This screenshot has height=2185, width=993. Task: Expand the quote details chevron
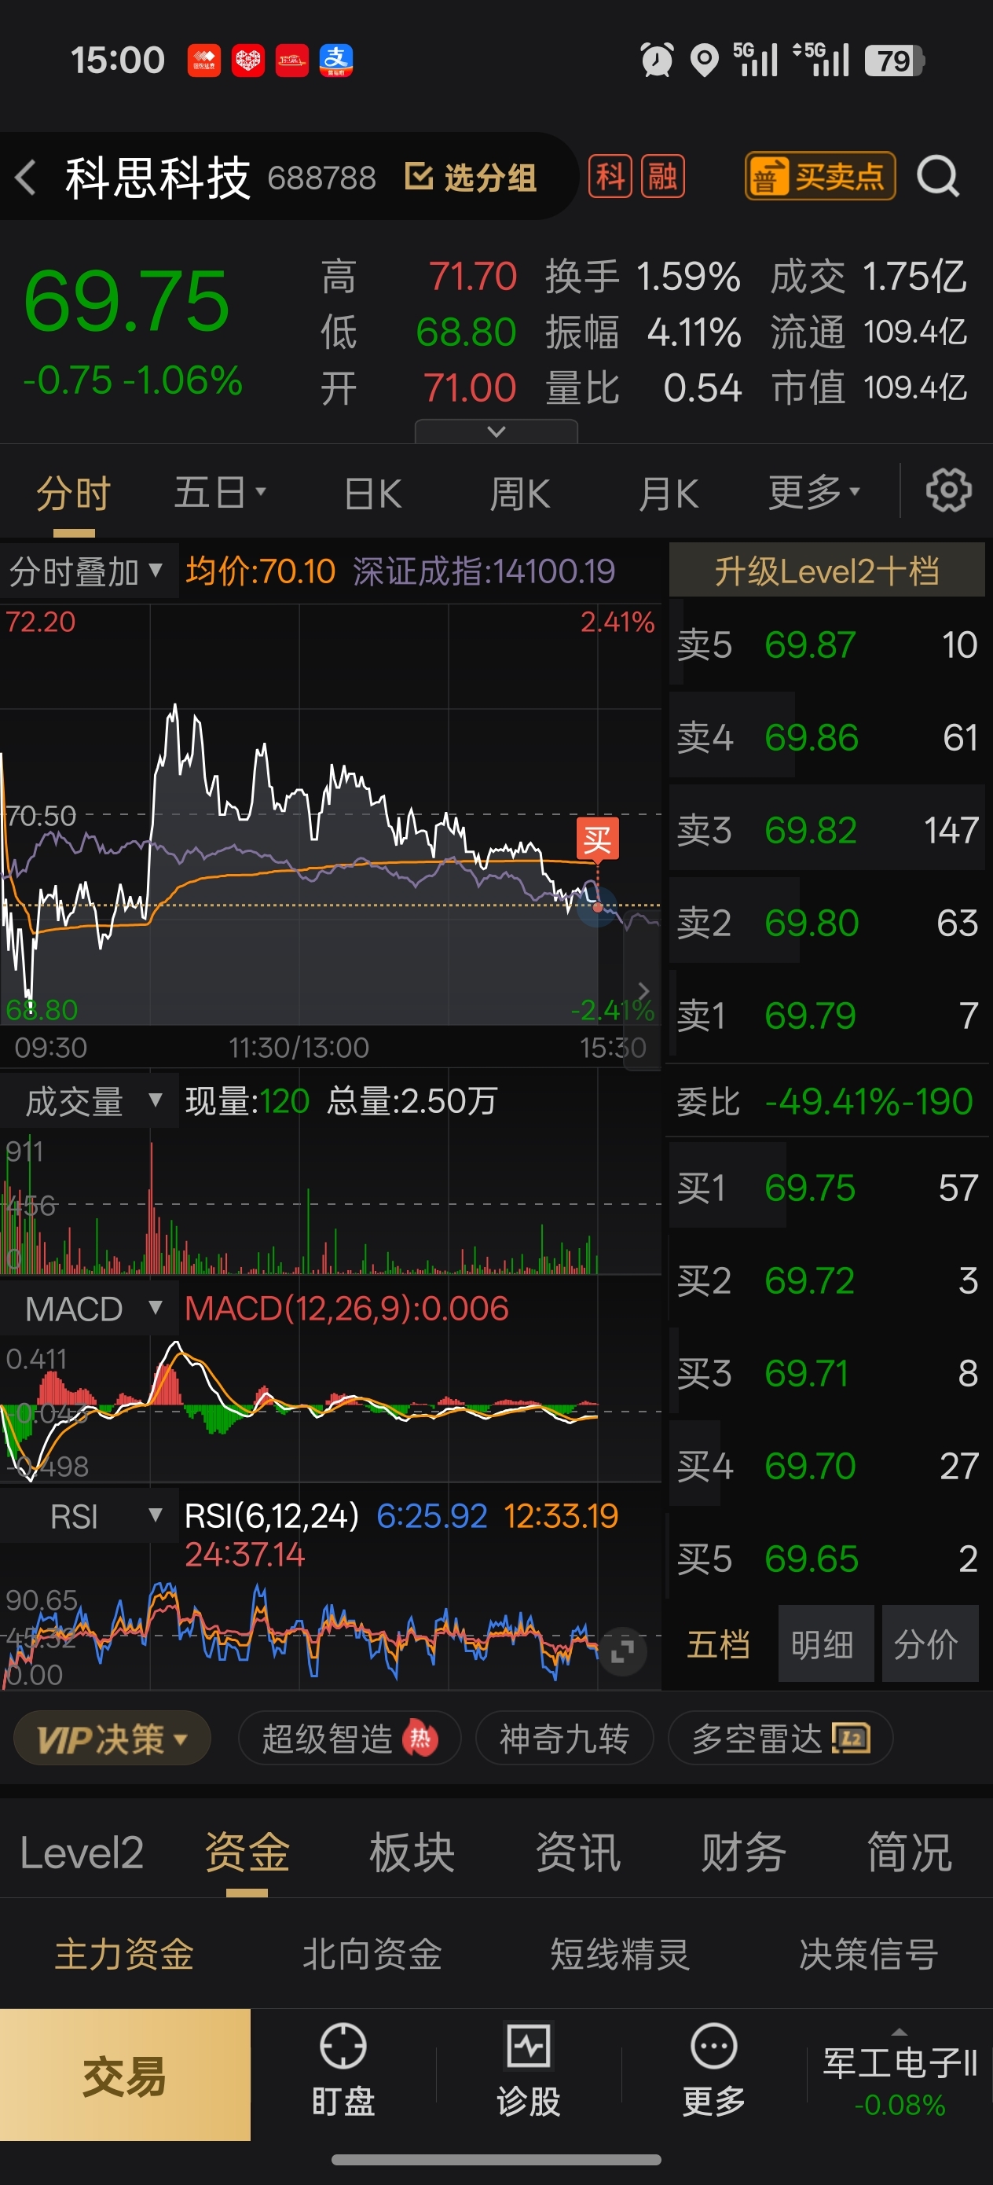496,431
